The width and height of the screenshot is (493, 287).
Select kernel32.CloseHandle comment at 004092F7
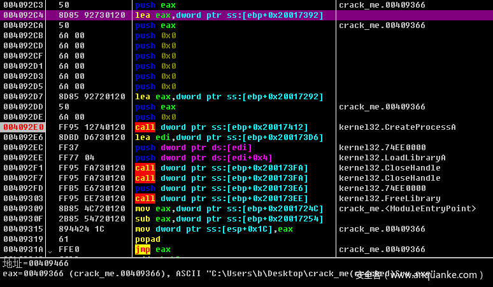coord(390,178)
